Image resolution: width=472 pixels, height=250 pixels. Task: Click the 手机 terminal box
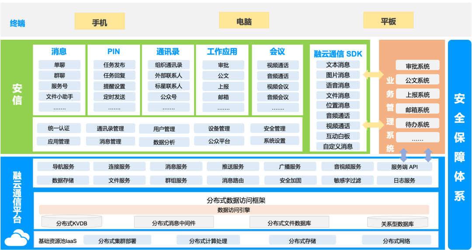click(100, 21)
